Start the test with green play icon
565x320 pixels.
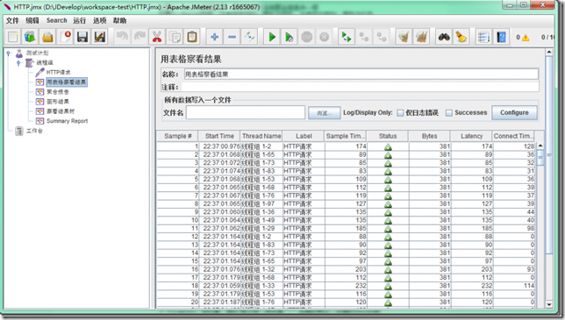point(272,37)
